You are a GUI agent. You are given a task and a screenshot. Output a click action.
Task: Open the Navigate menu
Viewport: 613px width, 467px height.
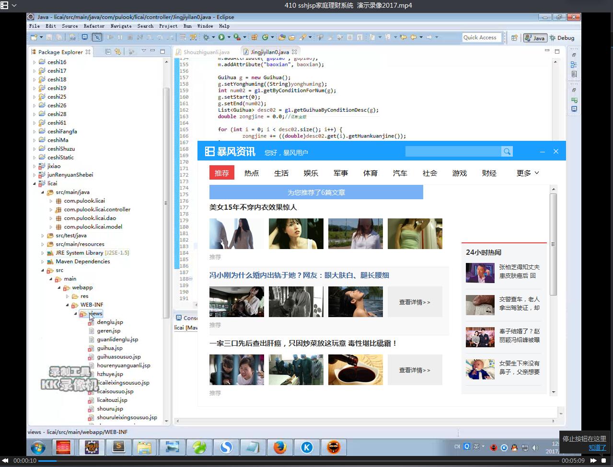pyautogui.click(x=121, y=26)
